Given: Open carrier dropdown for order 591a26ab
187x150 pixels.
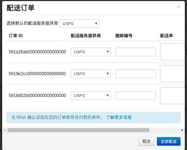Looking at the screenshot, I should (91, 52).
